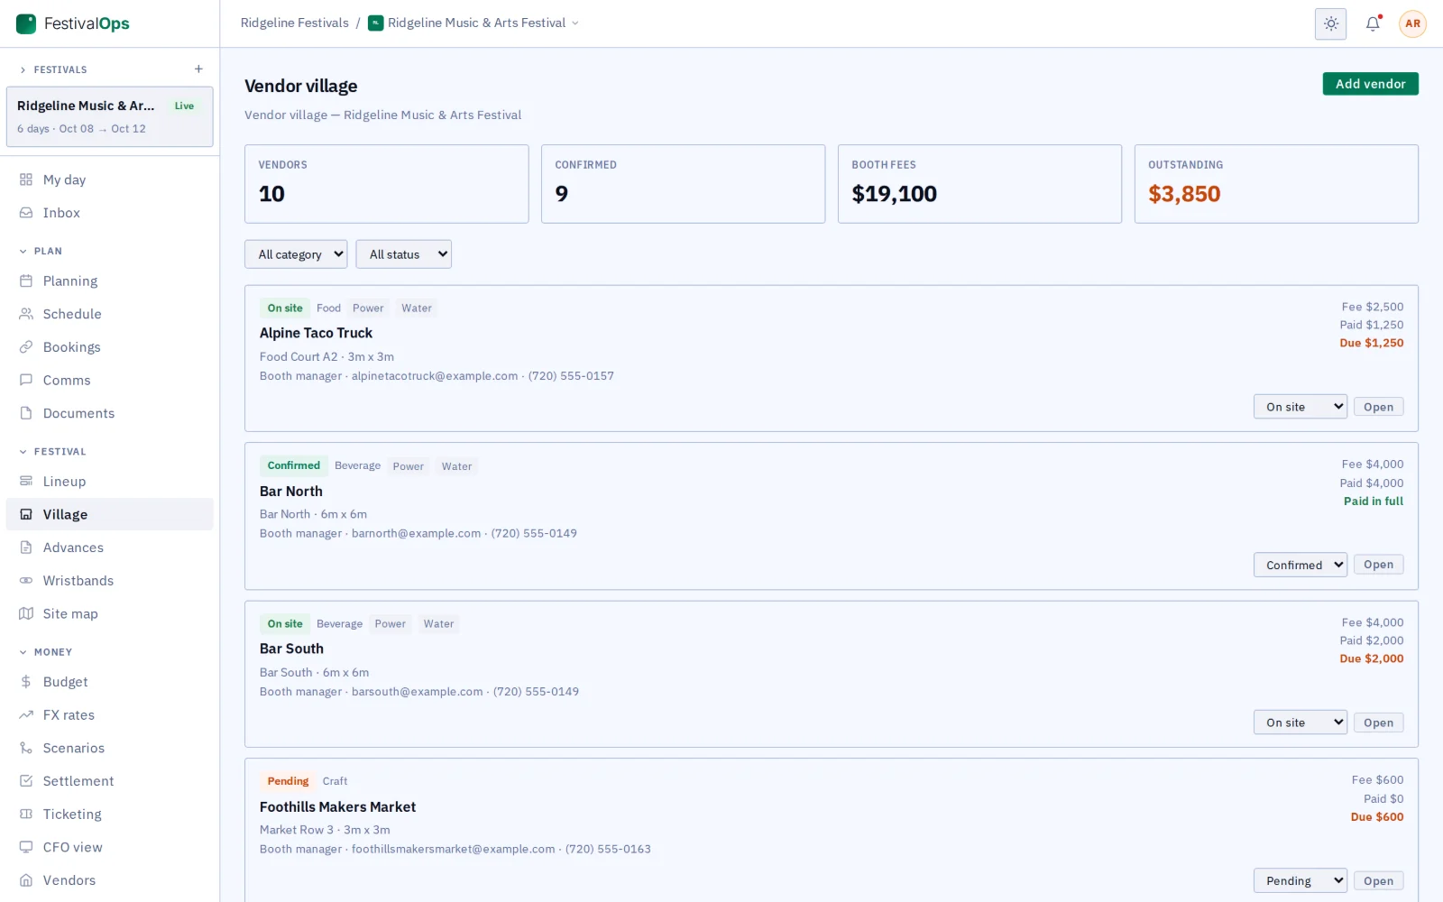The height and width of the screenshot is (902, 1443).
Task: Go to Ridgeline Festivals breadcrumb link
Action: click(294, 23)
